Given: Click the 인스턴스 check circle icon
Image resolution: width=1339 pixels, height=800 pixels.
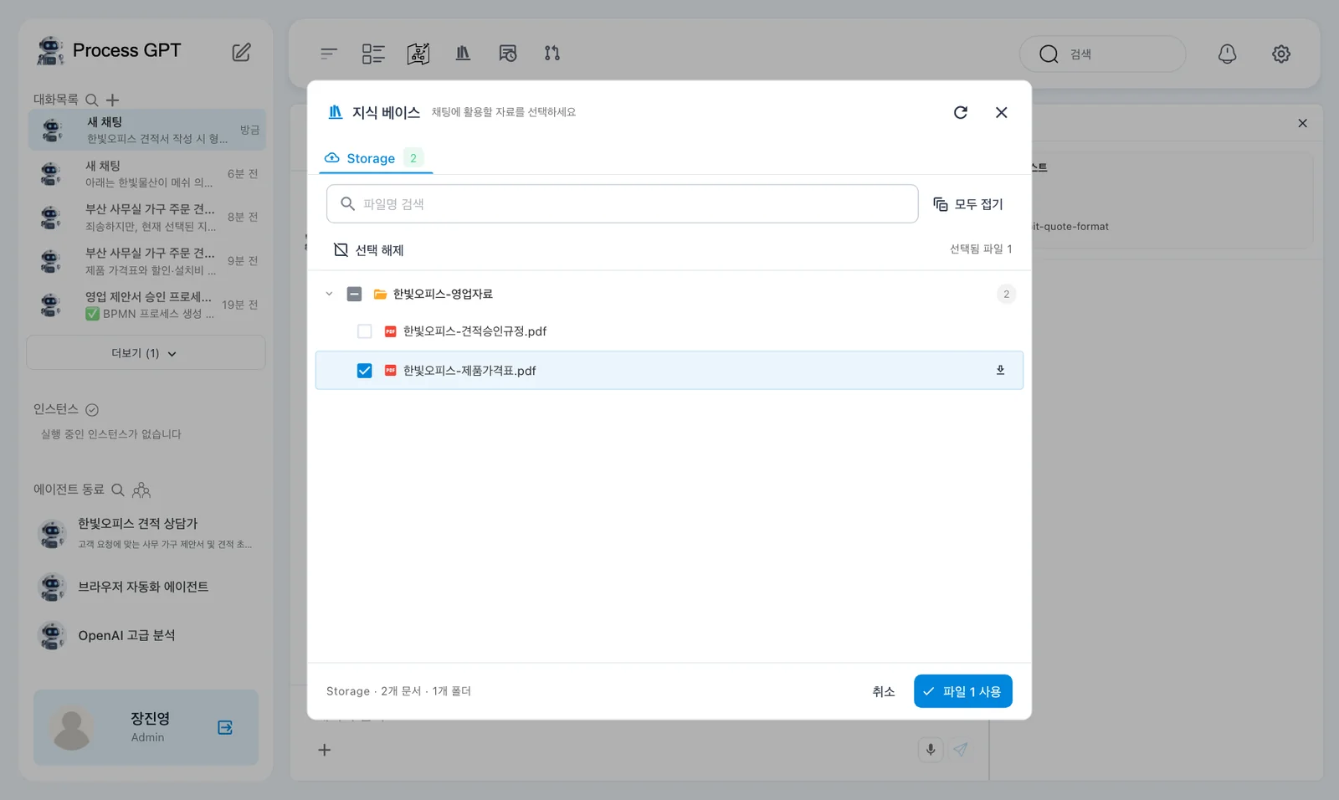Looking at the screenshot, I should pyautogui.click(x=92, y=410).
